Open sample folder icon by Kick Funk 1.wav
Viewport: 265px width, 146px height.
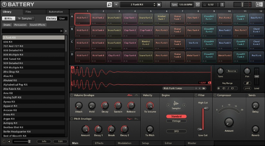point(204,88)
